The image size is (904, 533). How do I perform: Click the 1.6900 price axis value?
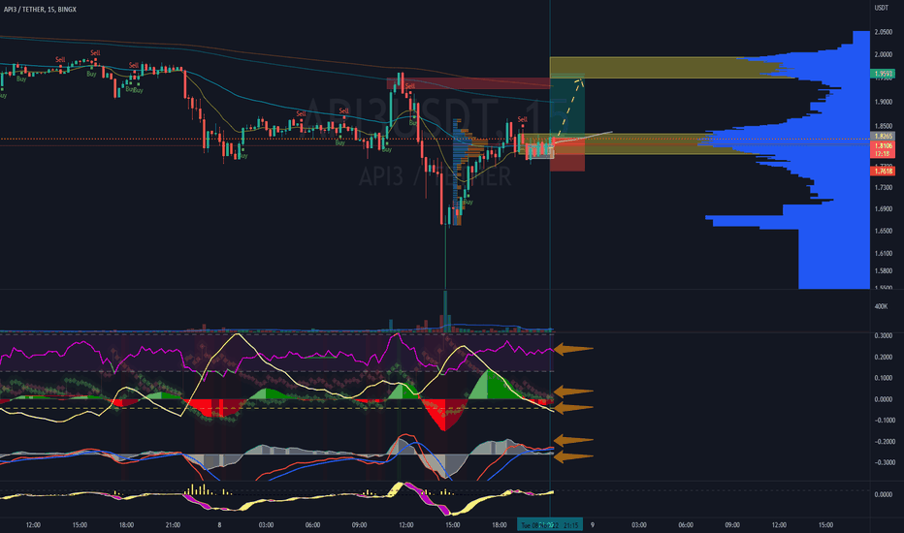884,209
